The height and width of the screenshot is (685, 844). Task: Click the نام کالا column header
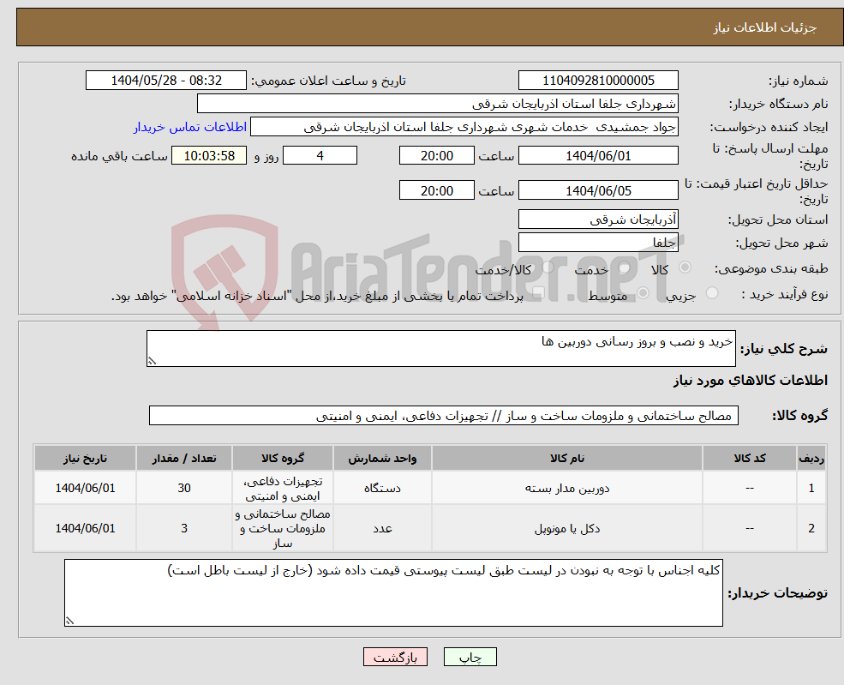coord(568,457)
